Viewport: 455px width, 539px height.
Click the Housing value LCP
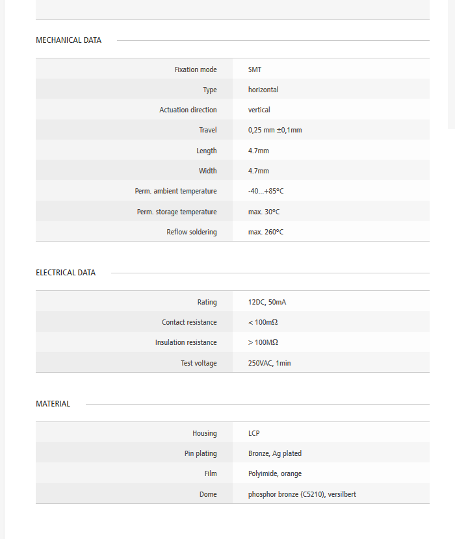coord(254,434)
